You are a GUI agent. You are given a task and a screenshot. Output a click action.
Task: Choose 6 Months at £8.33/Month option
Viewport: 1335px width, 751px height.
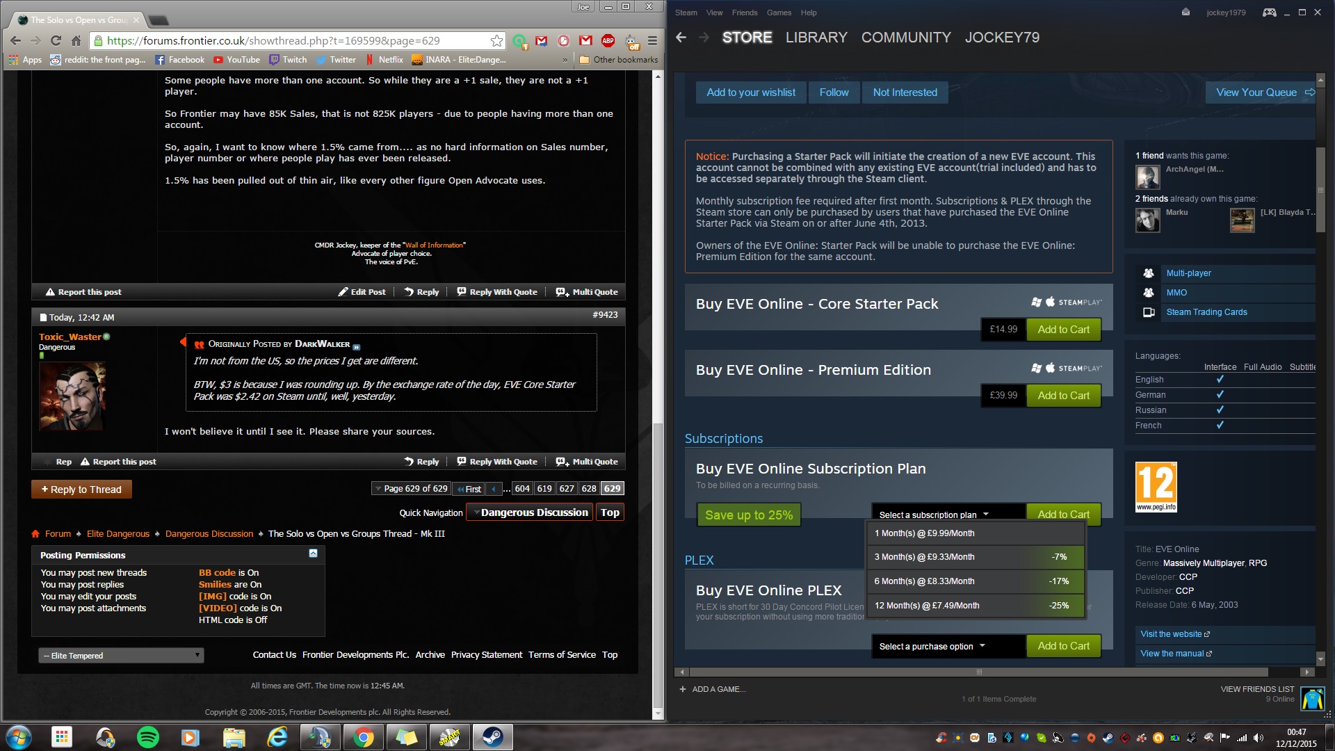(976, 581)
